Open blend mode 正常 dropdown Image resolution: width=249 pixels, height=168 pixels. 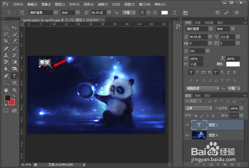tap(198, 108)
